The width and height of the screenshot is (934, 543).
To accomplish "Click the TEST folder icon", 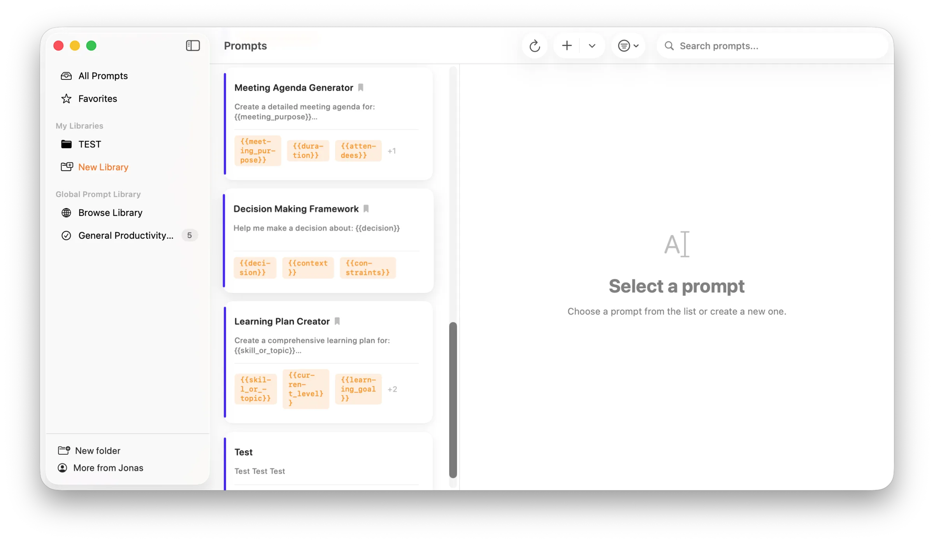I will pos(66,144).
